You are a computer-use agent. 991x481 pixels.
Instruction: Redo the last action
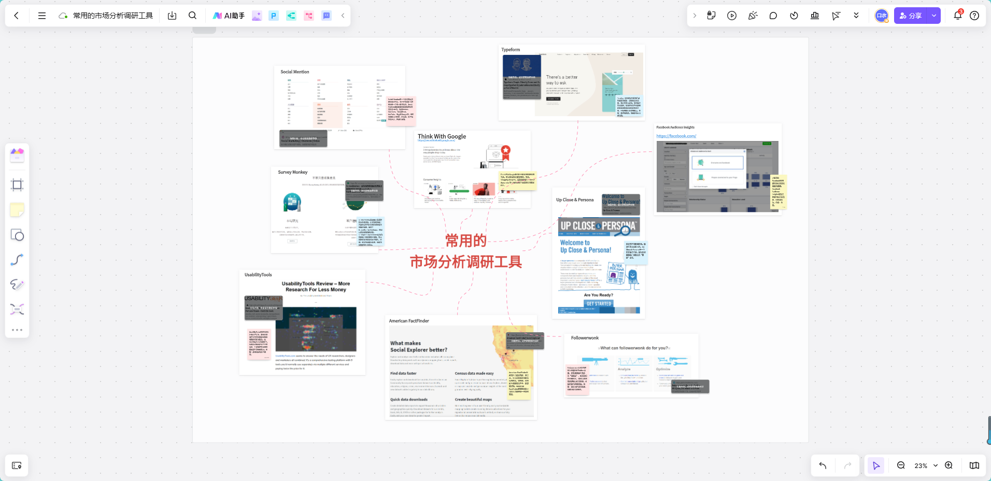tap(847, 465)
